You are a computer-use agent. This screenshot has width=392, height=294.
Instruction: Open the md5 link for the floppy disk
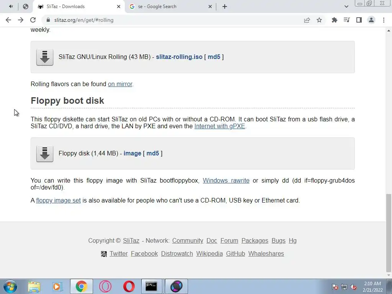coord(153,153)
